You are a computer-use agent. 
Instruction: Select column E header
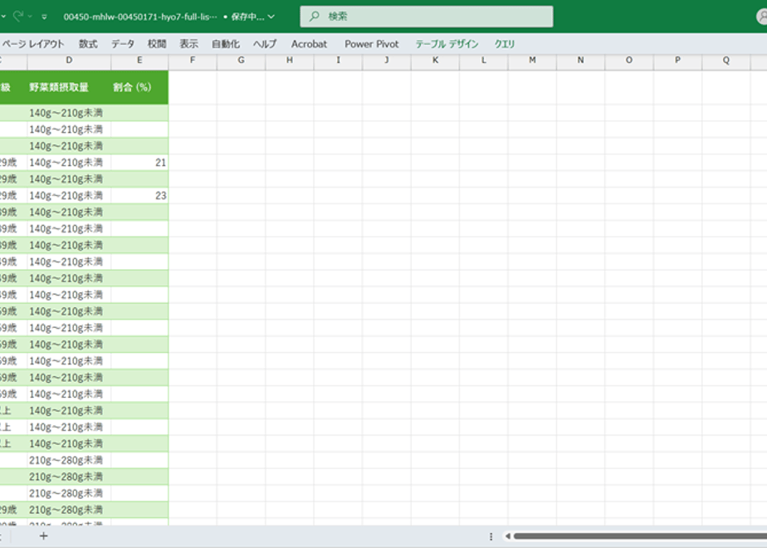coord(139,60)
